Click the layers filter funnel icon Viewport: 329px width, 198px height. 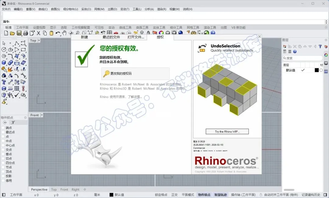click(x=320, y=46)
